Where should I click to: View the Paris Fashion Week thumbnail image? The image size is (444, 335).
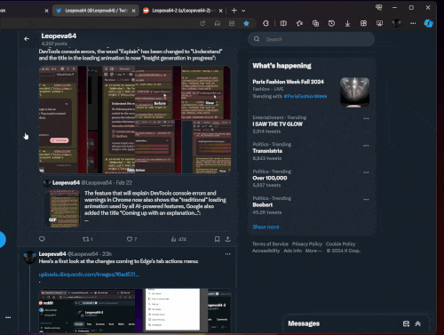coord(354,92)
